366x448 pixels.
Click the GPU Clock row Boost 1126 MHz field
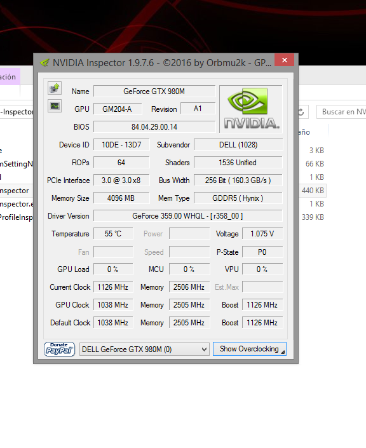pos(262,305)
